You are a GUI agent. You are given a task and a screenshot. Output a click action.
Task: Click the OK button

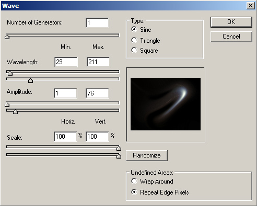[x=231, y=22]
